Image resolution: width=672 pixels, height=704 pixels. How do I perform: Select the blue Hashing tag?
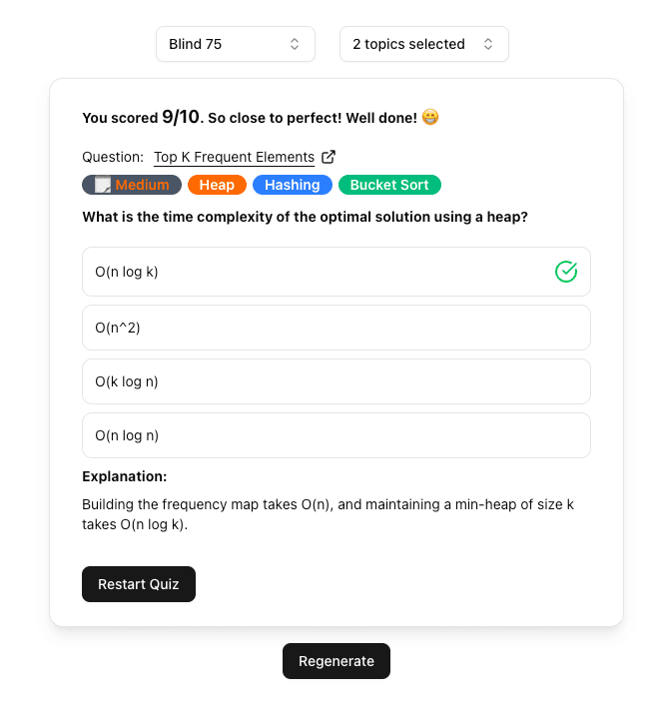tap(293, 185)
